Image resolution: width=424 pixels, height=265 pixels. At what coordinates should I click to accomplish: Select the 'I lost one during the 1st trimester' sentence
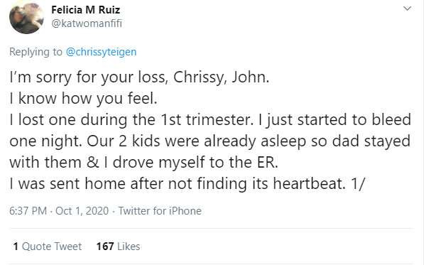(131, 120)
